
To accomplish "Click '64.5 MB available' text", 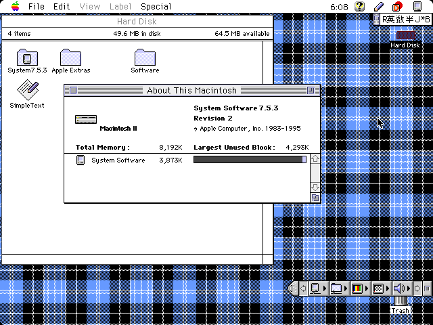I will click(242, 34).
